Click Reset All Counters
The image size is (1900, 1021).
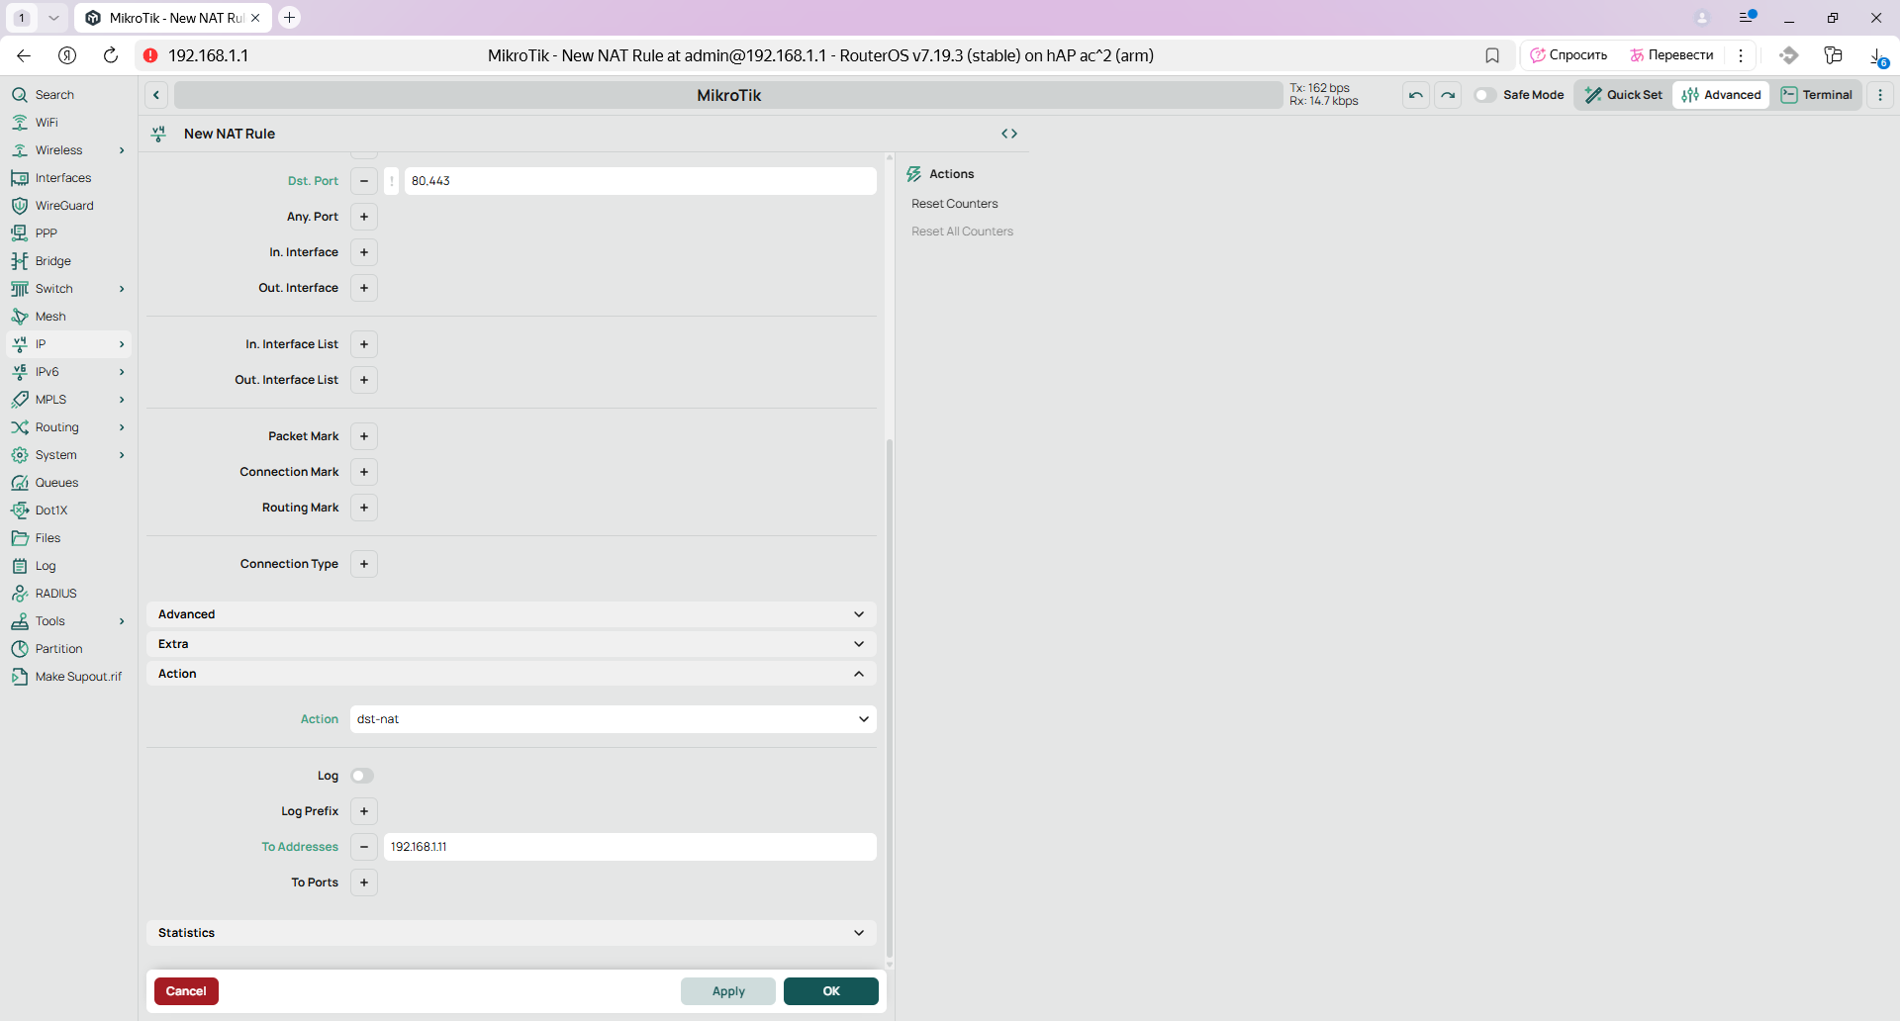[x=962, y=232]
